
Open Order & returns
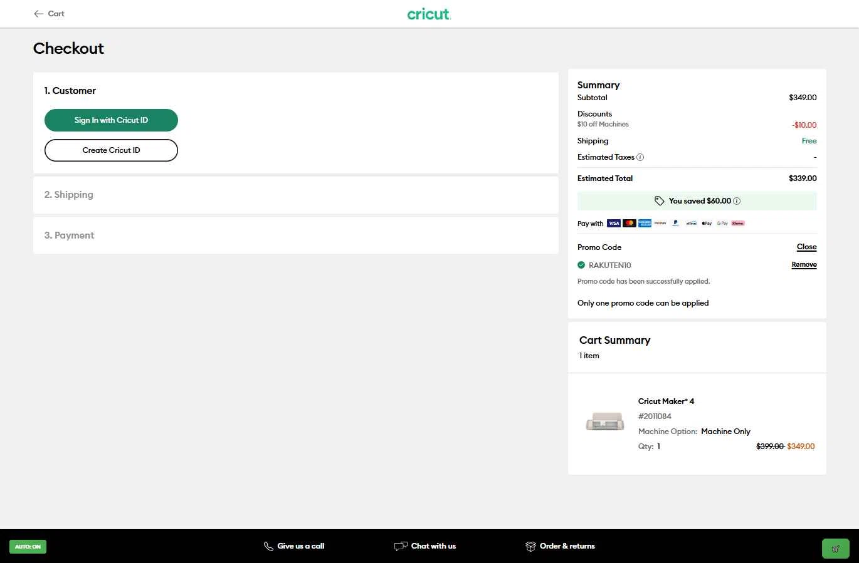(567, 546)
